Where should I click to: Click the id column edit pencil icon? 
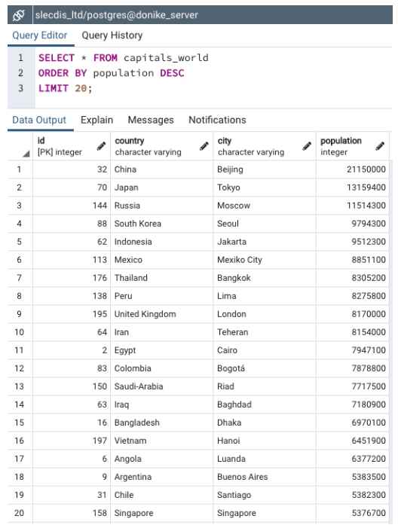tap(101, 146)
